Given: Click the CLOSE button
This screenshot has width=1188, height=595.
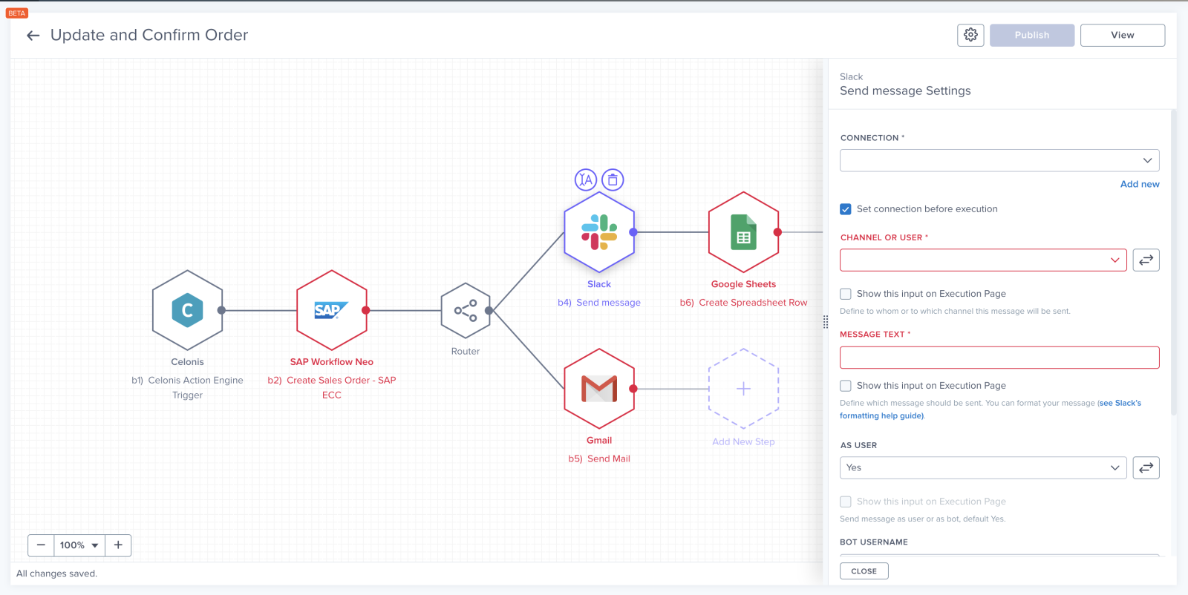Looking at the screenshot, I should click(x=864, y=571).
